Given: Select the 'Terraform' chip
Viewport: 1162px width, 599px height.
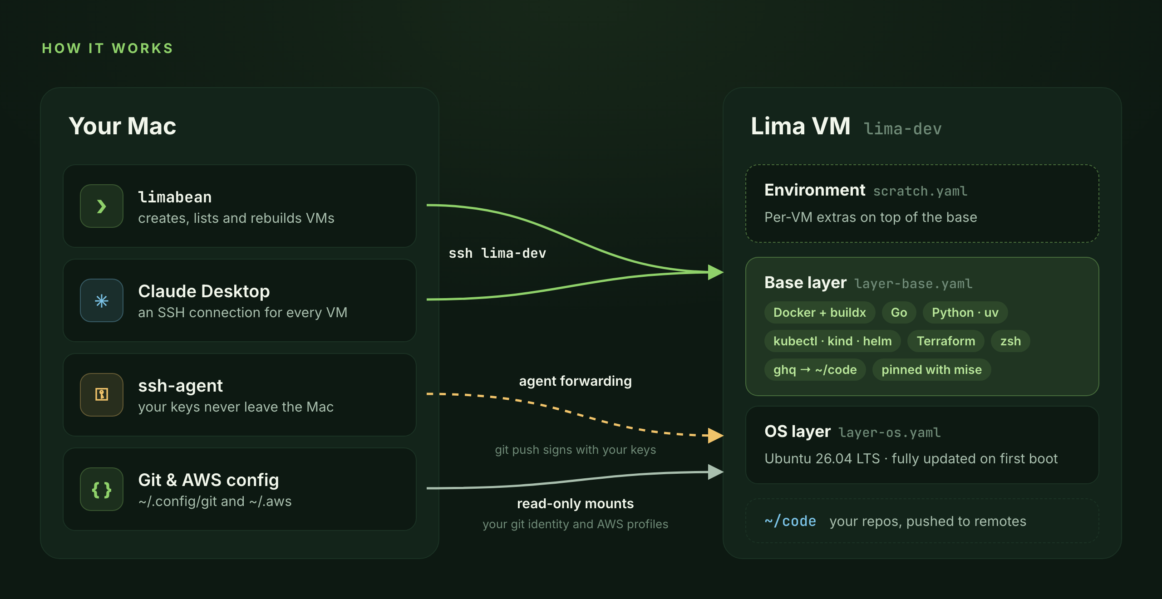Looking at the screenshot, I should 946,341.
